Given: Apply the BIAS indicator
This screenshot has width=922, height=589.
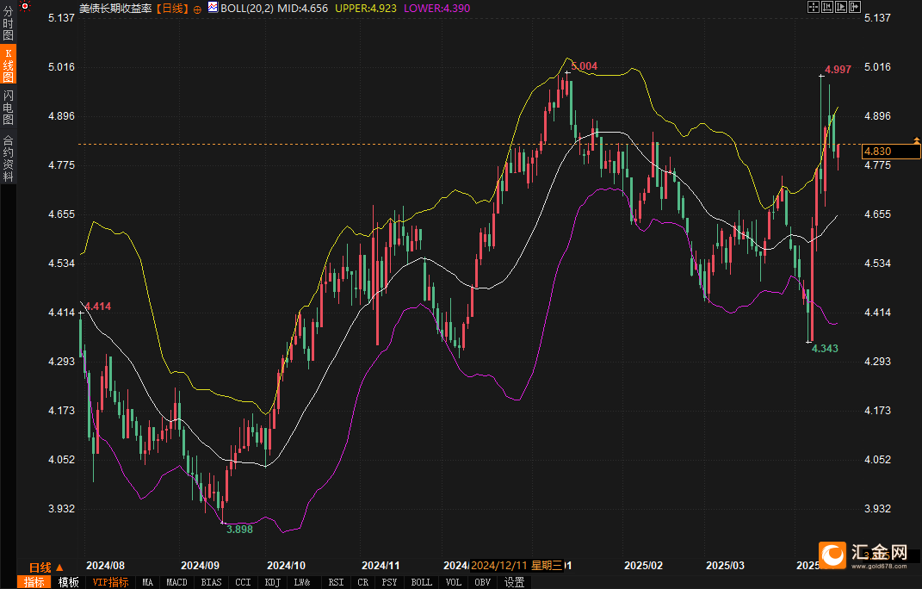Looking at the screenshot, I should pyautogui.click(x=211, y=582).
